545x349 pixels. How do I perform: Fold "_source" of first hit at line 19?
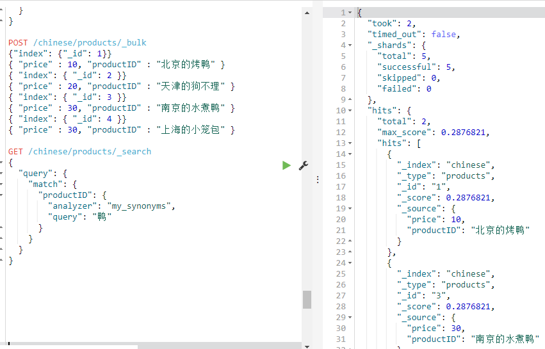(350, 209)
